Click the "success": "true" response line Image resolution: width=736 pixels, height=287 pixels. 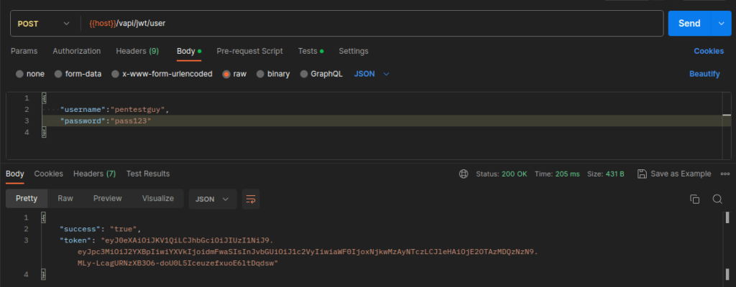(101, 230)
